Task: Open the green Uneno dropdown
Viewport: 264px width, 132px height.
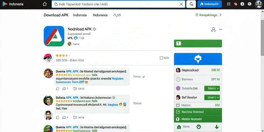Action: coord(212,97)
